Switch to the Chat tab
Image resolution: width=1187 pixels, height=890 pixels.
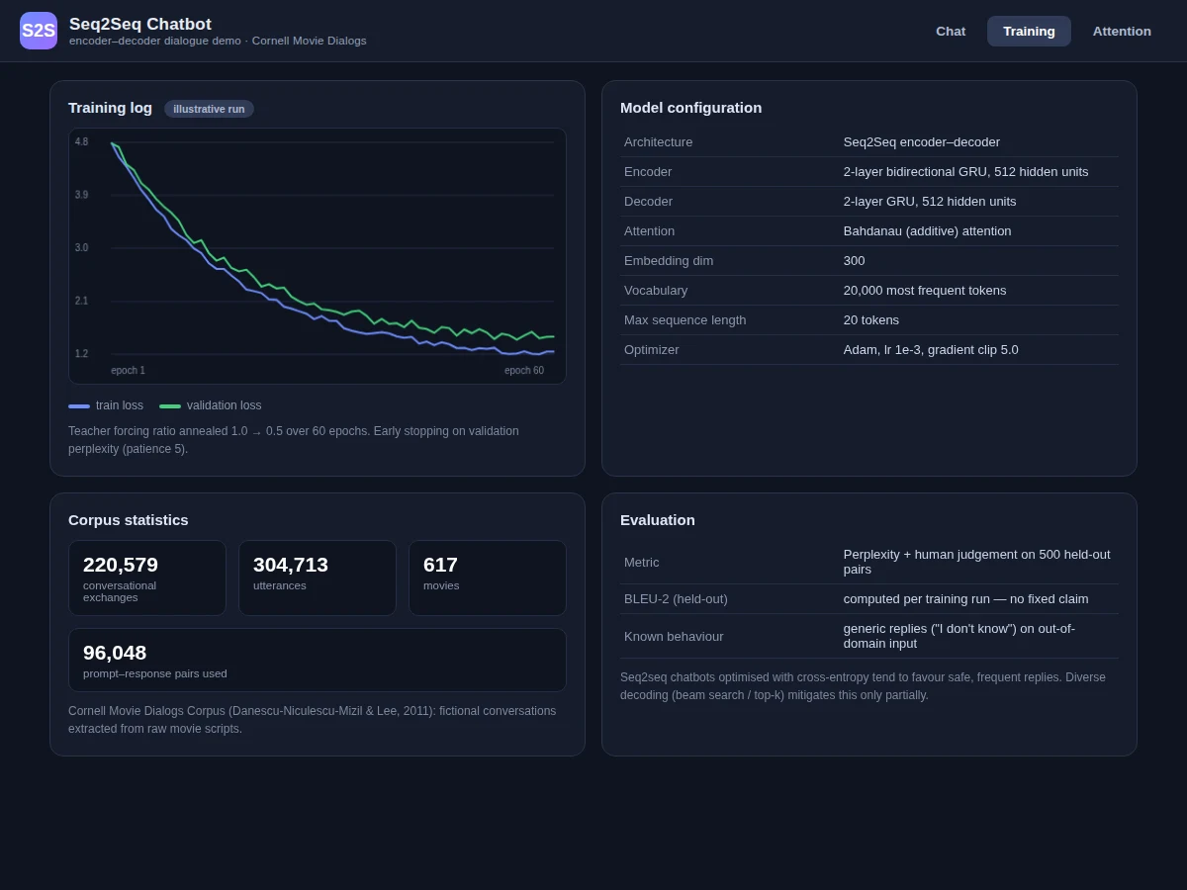tap(951, 31)
